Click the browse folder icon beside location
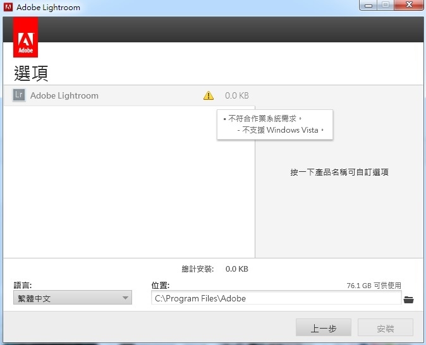Viewport: 426px width, 345px height. pos(408,300)
